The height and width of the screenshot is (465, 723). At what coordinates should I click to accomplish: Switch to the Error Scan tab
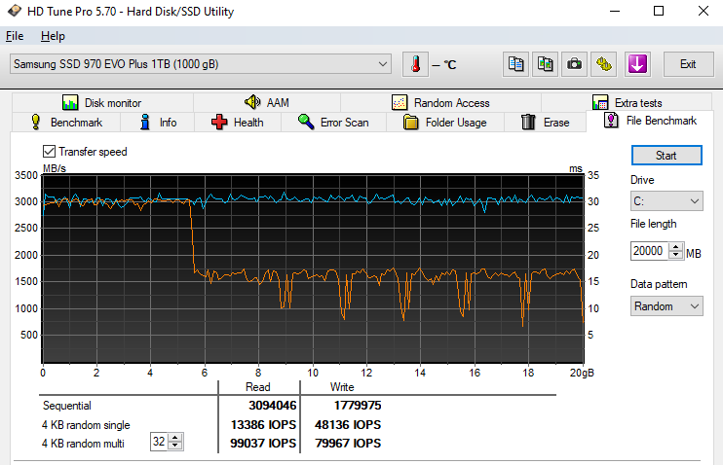[333, 123]
